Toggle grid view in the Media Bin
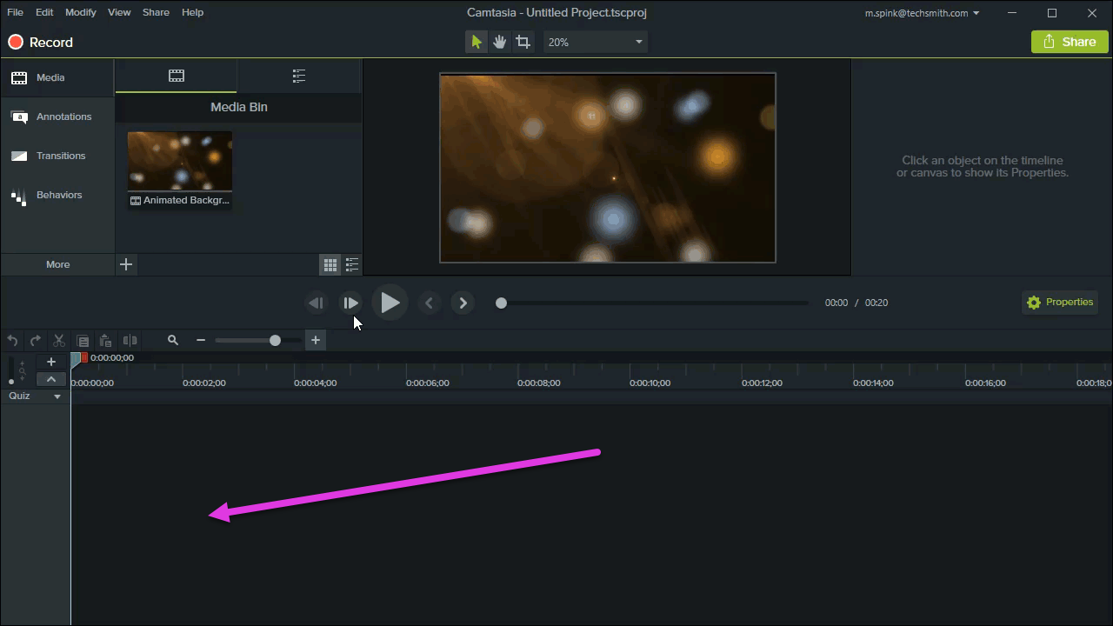Image resolution: width=1113 pixels, height=626 pixels. [330, 264]
